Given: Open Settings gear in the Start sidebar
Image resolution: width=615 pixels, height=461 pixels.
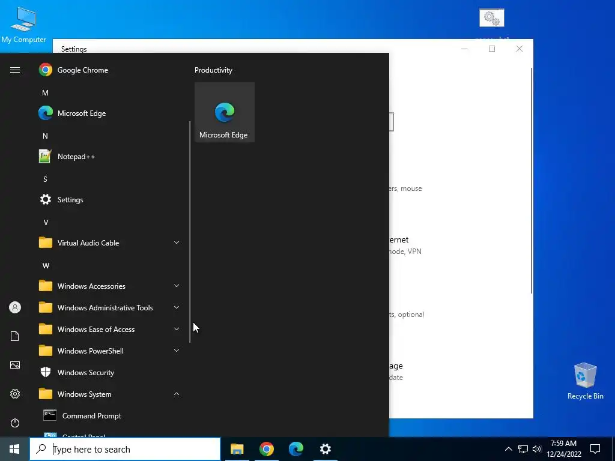Looking at the screenshot, I should coord(15,394).
